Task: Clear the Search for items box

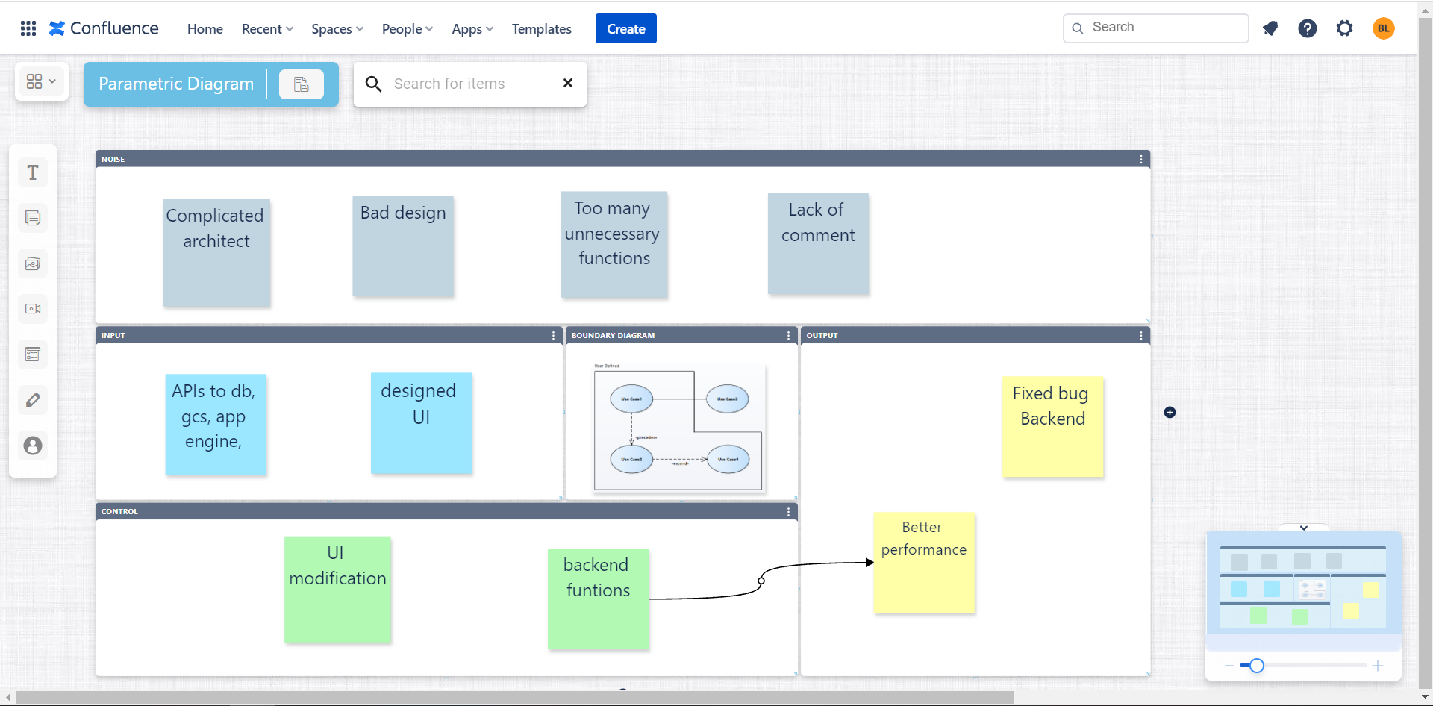Action: [x=568, y=83]
